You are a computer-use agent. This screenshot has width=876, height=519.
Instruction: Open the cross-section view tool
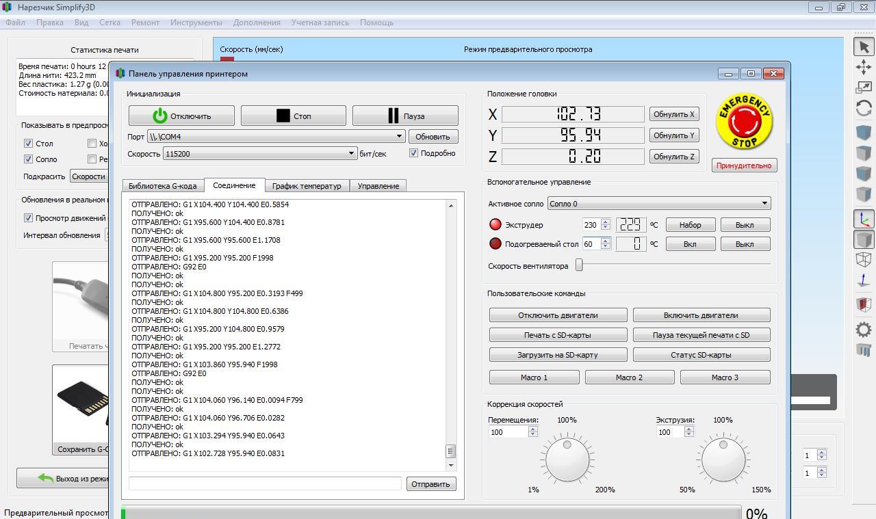click(864, 304)
